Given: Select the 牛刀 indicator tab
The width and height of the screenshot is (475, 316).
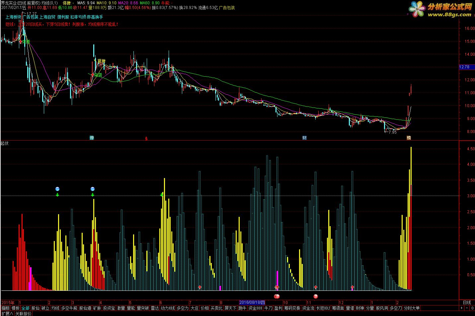Looking at the screenshot, I should pyautogui.click(x=269, y=308).
